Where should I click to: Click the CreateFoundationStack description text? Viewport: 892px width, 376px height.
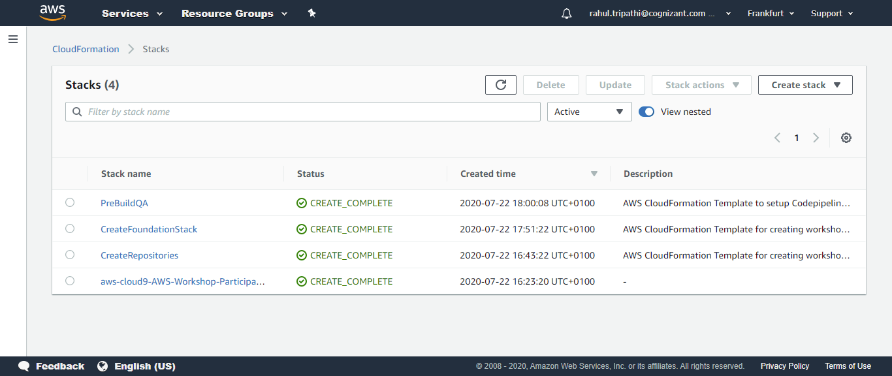[x=737, y=229]
